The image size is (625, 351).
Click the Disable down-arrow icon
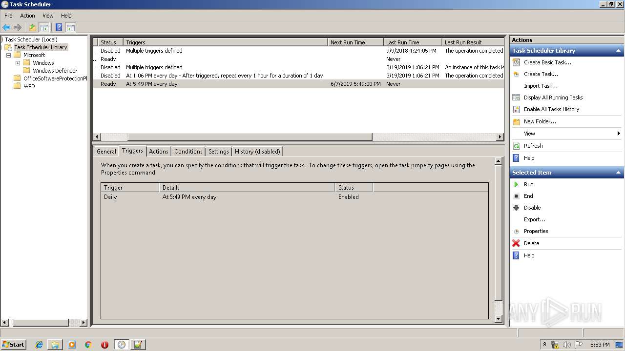(x=516, y=208)
